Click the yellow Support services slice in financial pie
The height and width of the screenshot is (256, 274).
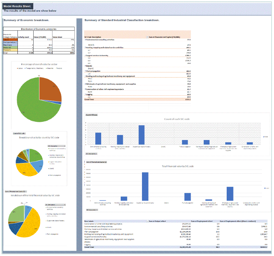pyautogui.click(x=30, y=224)
